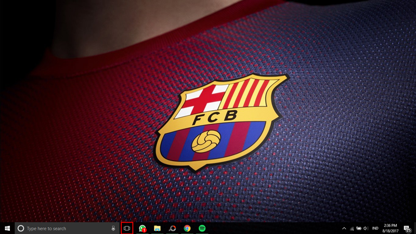416x234 pixels.
Task: Click the battery status icon
Action: (x=359, y=228)
